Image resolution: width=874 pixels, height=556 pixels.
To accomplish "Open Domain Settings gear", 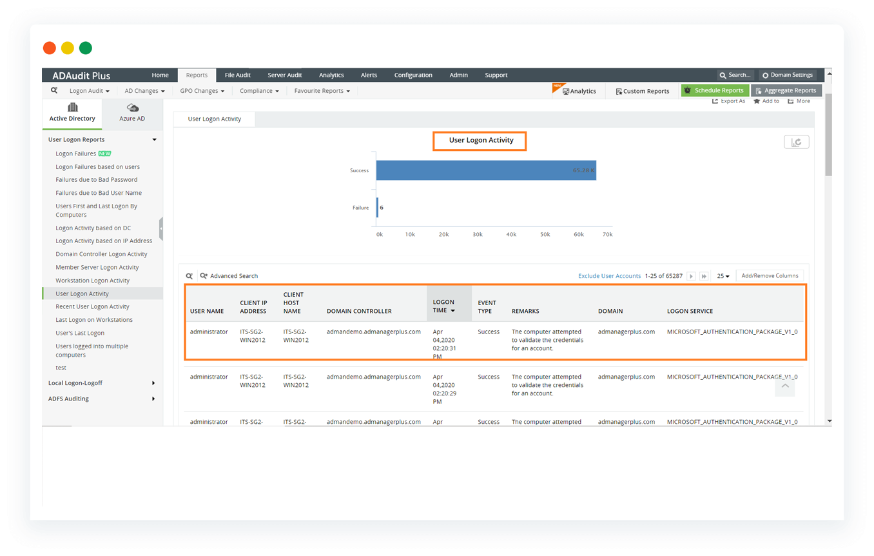I will click(788, 75).
